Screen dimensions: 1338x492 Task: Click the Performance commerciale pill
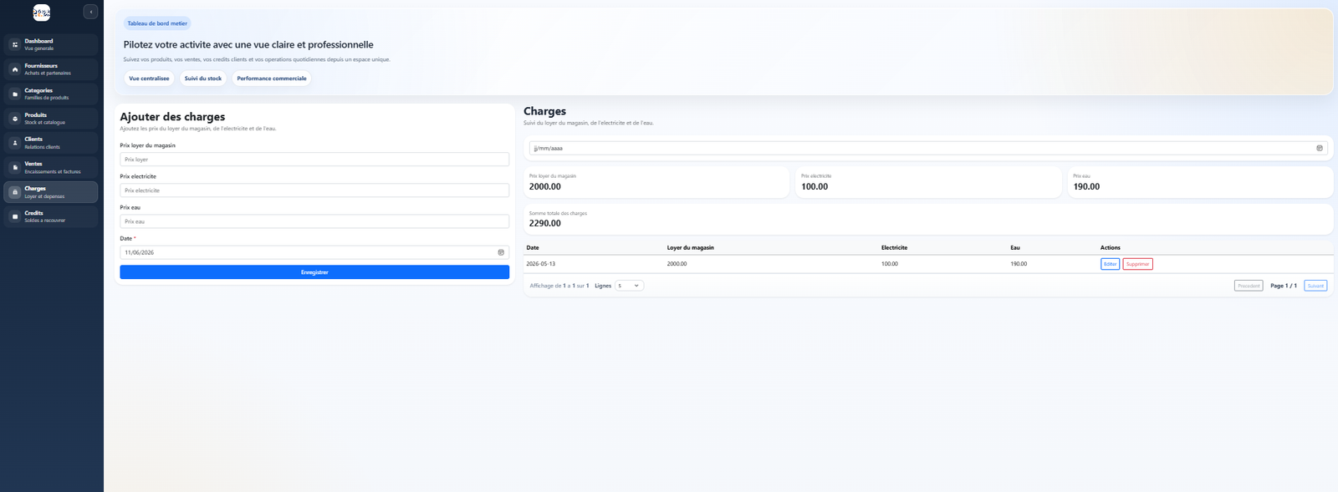272,79
